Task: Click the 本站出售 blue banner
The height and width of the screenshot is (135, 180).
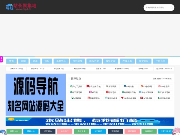Action: (x=90, y=121)
